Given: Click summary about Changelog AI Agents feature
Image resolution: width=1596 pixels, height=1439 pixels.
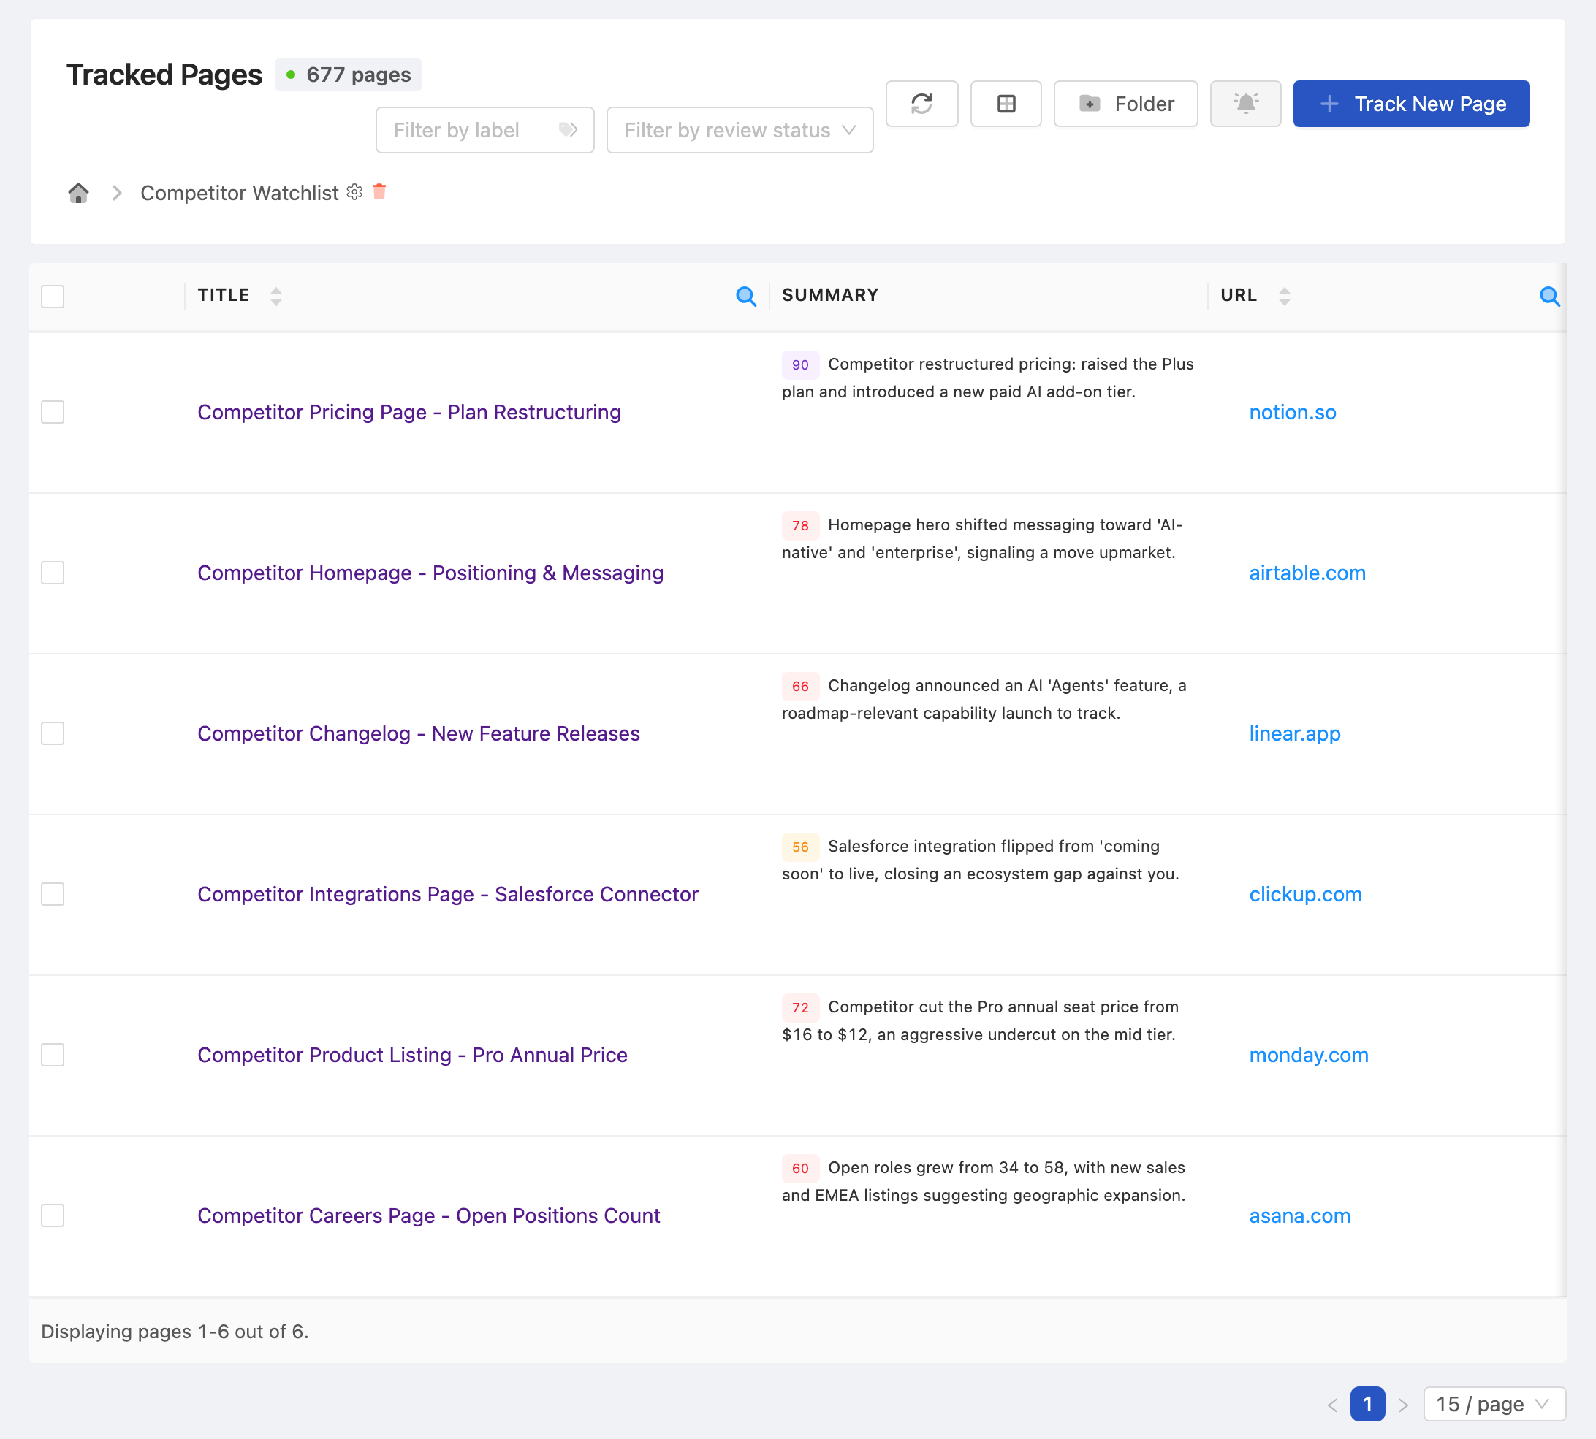Looking at the screenshot, I should click(x=984, y=699).
